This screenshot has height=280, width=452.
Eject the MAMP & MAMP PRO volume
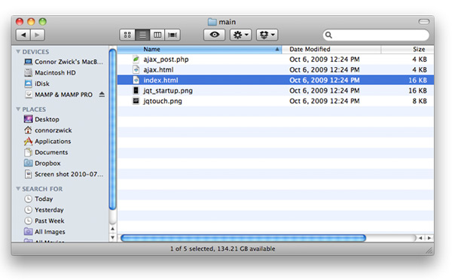102,95
